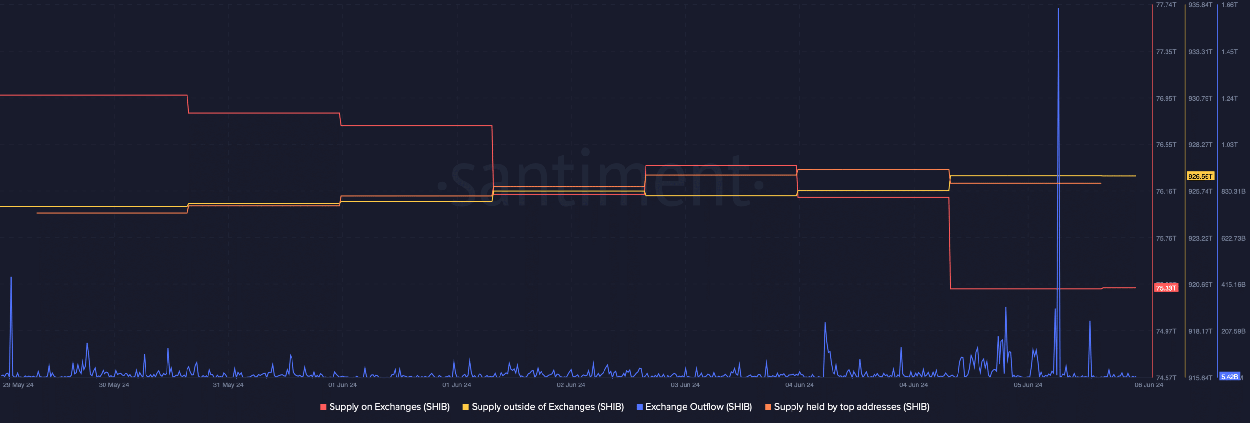Click the 29 May 24 date label
The width and height of the screenshot is (1250, 423).
coord(18,385)
